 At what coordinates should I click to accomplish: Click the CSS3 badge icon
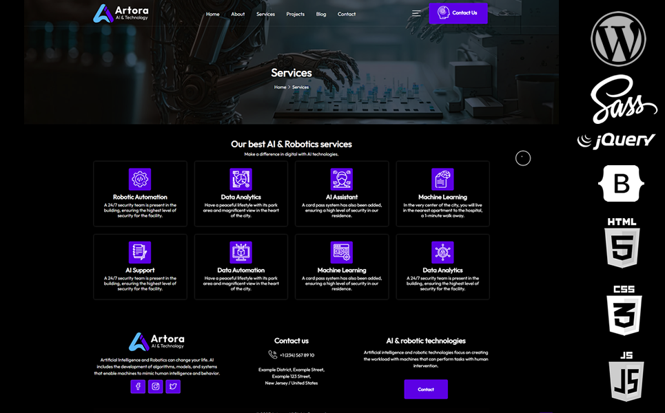[624, 310]
